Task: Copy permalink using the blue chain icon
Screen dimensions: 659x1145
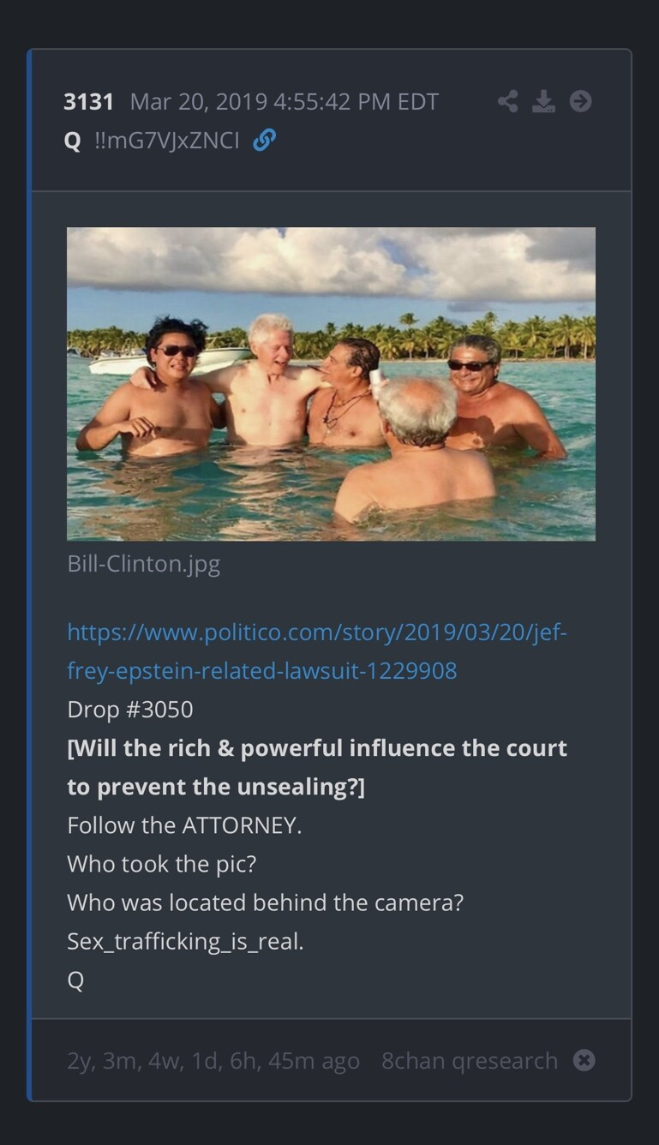Action: (264, 140)
